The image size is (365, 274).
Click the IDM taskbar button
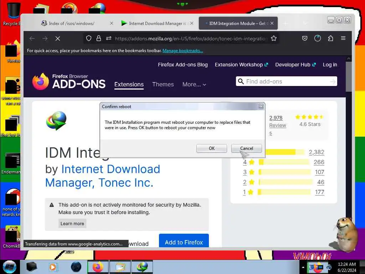click(x=142, y=267)
